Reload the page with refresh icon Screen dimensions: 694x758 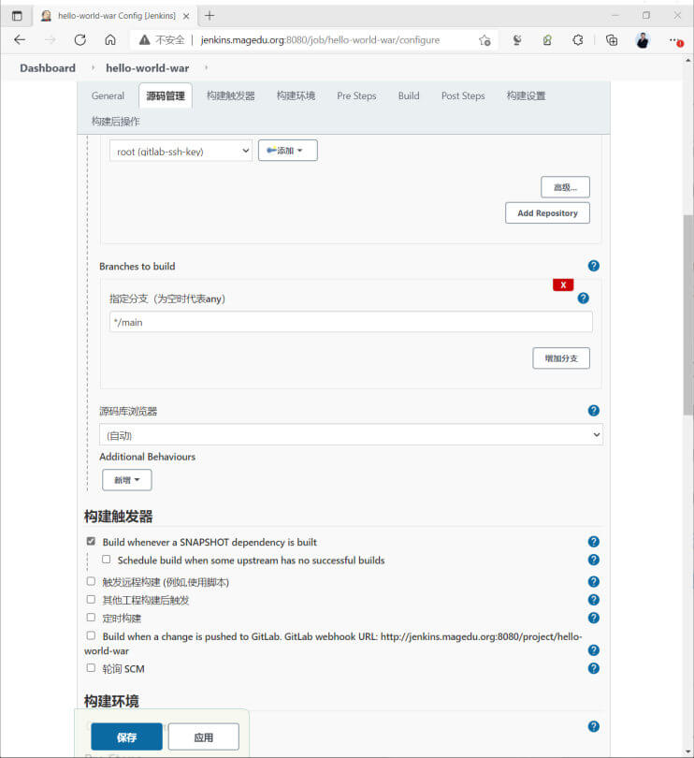(80, 40)
